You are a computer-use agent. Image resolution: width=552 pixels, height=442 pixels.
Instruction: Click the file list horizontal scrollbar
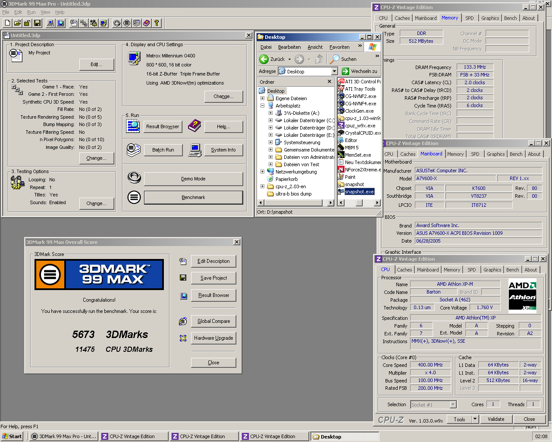pyautogui.click(x=359, y=203)
